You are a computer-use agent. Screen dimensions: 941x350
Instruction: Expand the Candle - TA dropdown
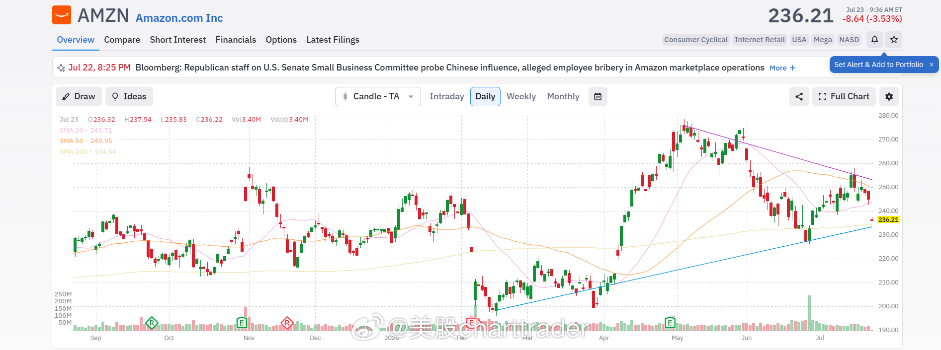pos(378,96)
